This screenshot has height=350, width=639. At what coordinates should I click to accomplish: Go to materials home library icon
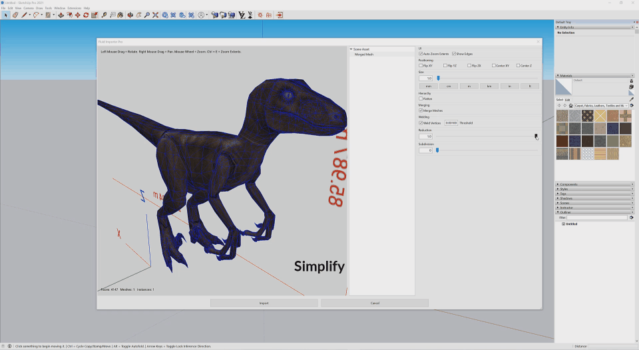tap(571, 106)
